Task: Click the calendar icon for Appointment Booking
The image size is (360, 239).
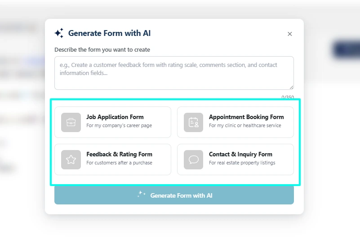Action: [x=193, y=122]
